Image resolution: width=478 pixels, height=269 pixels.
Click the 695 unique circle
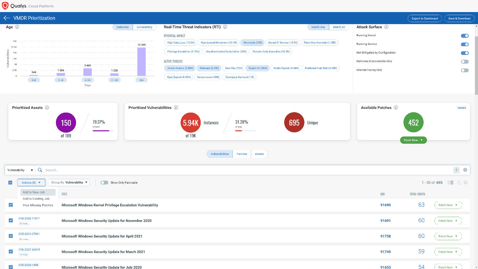point(294,123)
